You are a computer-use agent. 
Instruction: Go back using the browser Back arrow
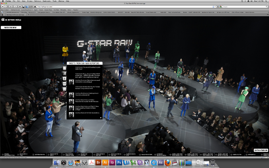click(x=2, y=6)
